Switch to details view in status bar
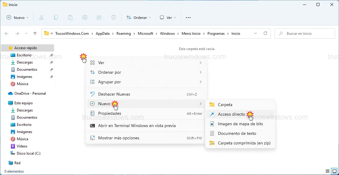The height and width of the screenshot is (175, 339). tap(328, 171)
